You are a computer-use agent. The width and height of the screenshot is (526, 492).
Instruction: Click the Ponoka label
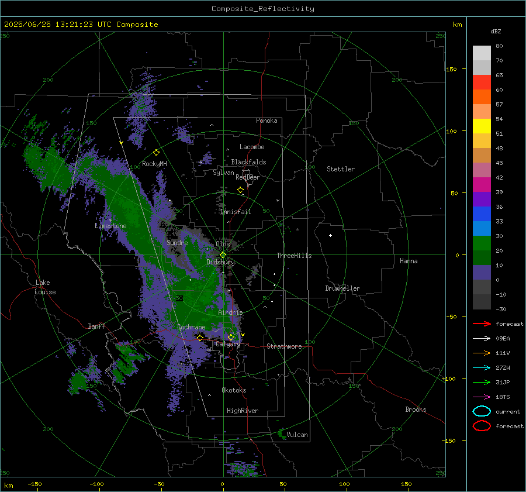tap(267, 121)
